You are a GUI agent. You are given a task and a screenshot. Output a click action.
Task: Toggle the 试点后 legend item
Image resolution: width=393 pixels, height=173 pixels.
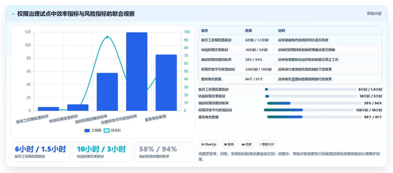[112, 130]
